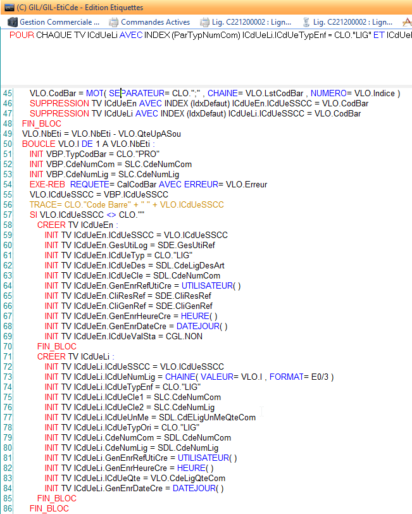Screen dimensions: 412x514
Task: Click the Commandes Actives tab icon
Action: (113, 22)
